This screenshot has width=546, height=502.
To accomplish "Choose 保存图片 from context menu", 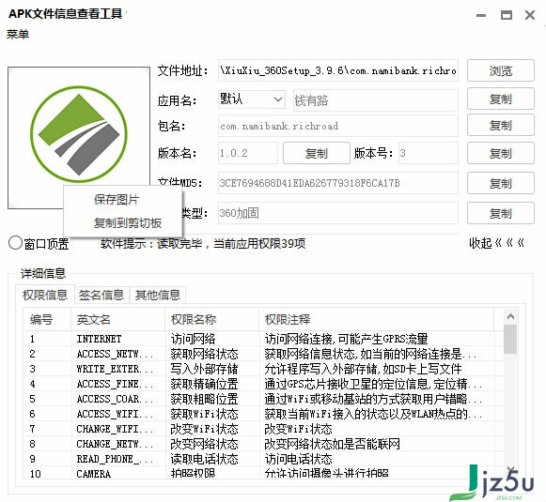I will (117, 200).
